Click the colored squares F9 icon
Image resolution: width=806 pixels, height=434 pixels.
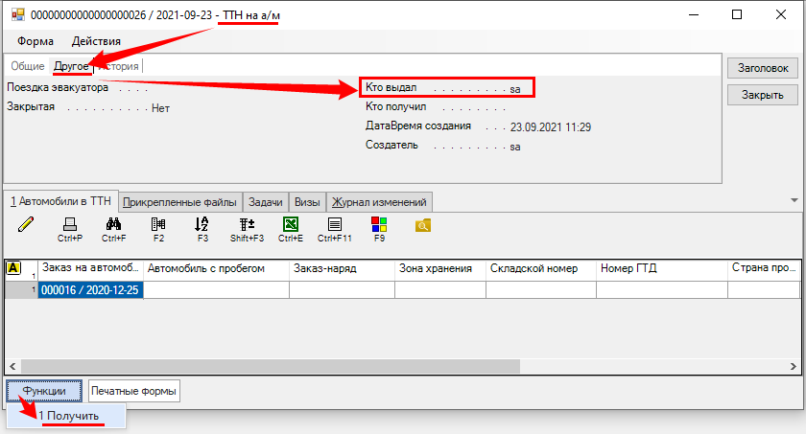click(379, 224)
